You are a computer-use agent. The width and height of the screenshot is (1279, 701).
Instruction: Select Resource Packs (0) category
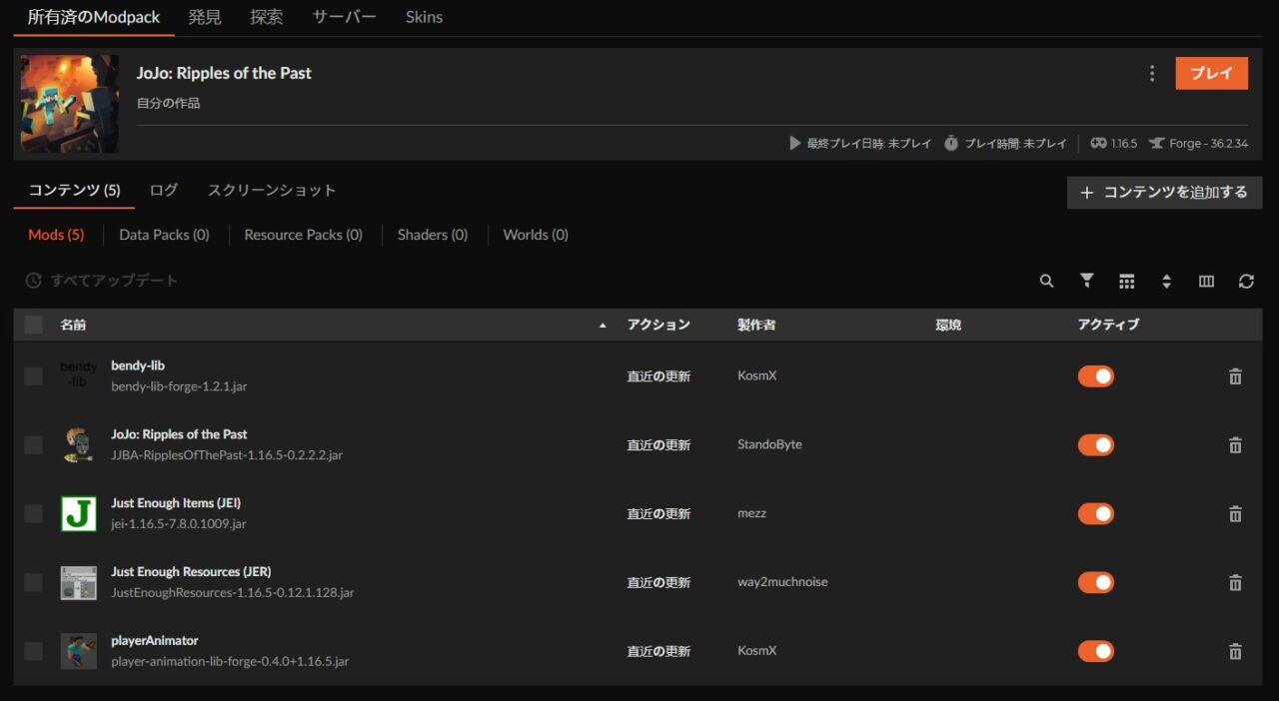click(303, 235)
